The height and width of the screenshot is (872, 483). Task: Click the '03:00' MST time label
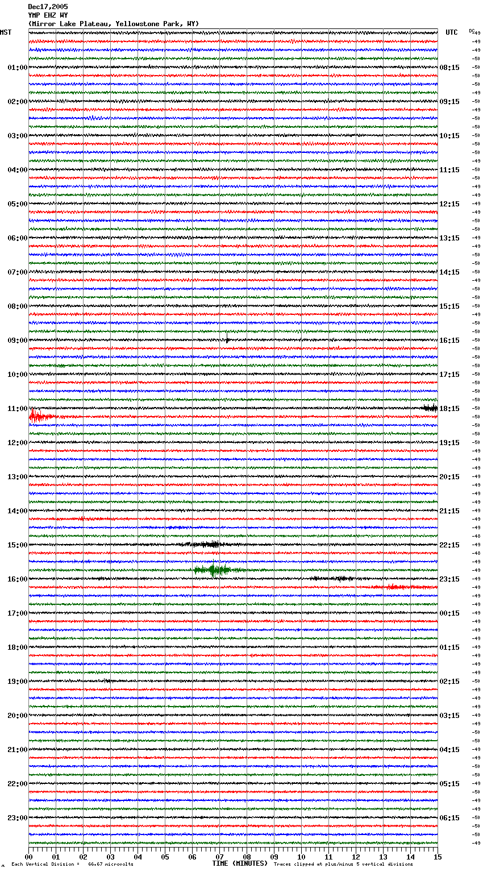tap(18, 136)
